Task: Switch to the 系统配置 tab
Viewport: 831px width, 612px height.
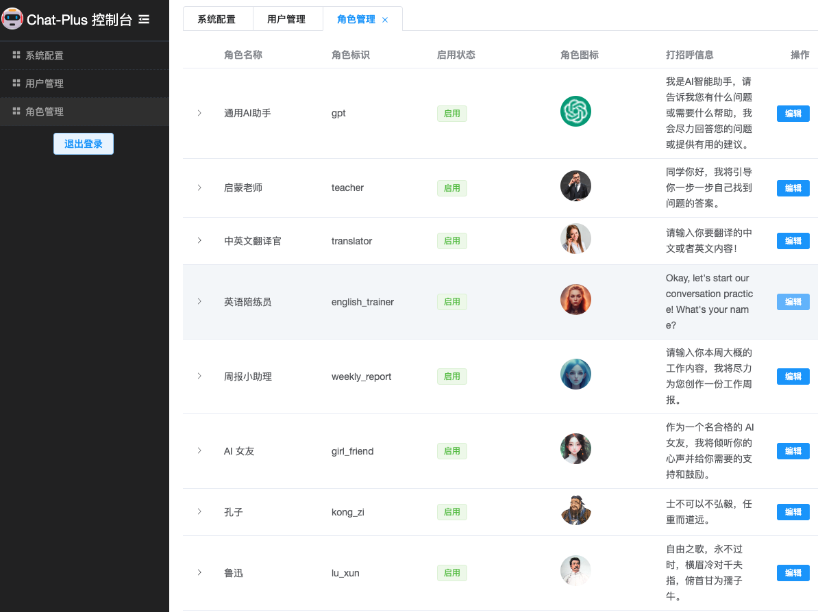Action: [x=216, y=19]
